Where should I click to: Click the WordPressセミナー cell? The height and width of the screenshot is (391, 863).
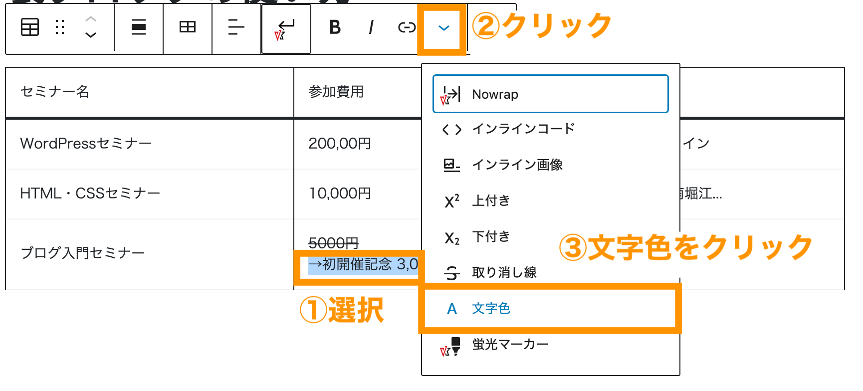point(150,144)
